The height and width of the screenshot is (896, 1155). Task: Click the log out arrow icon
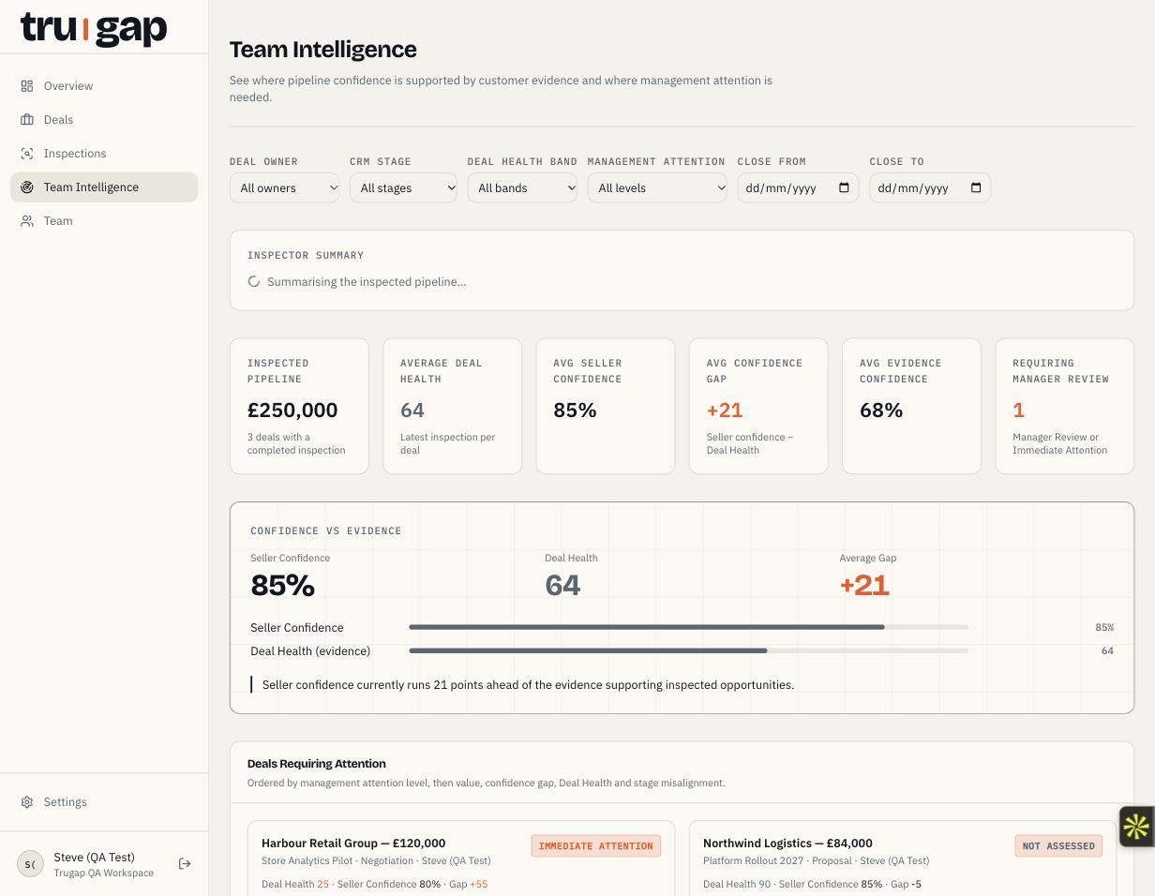185,864
